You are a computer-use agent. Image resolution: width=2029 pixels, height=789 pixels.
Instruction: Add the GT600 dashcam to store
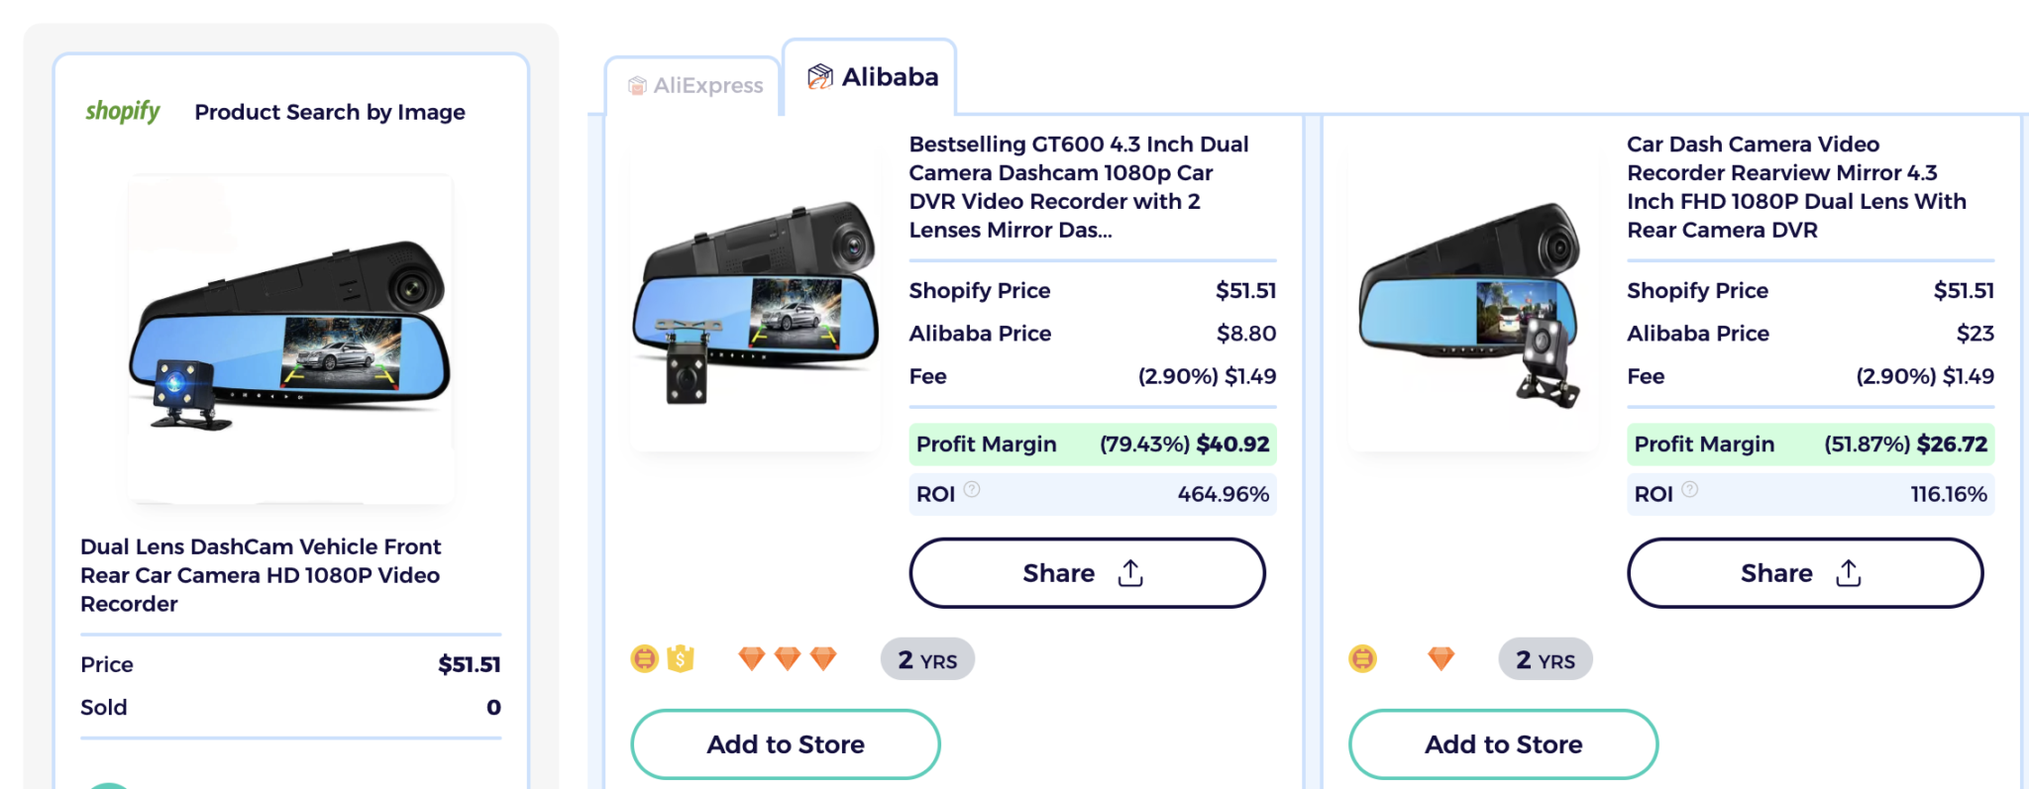point(785,743)
